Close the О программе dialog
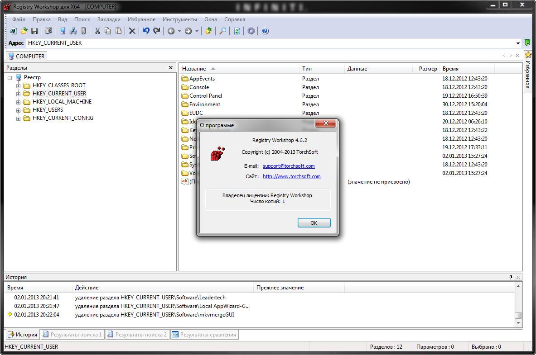The width and height of the screenshot is (536, 355). [326, 123]
